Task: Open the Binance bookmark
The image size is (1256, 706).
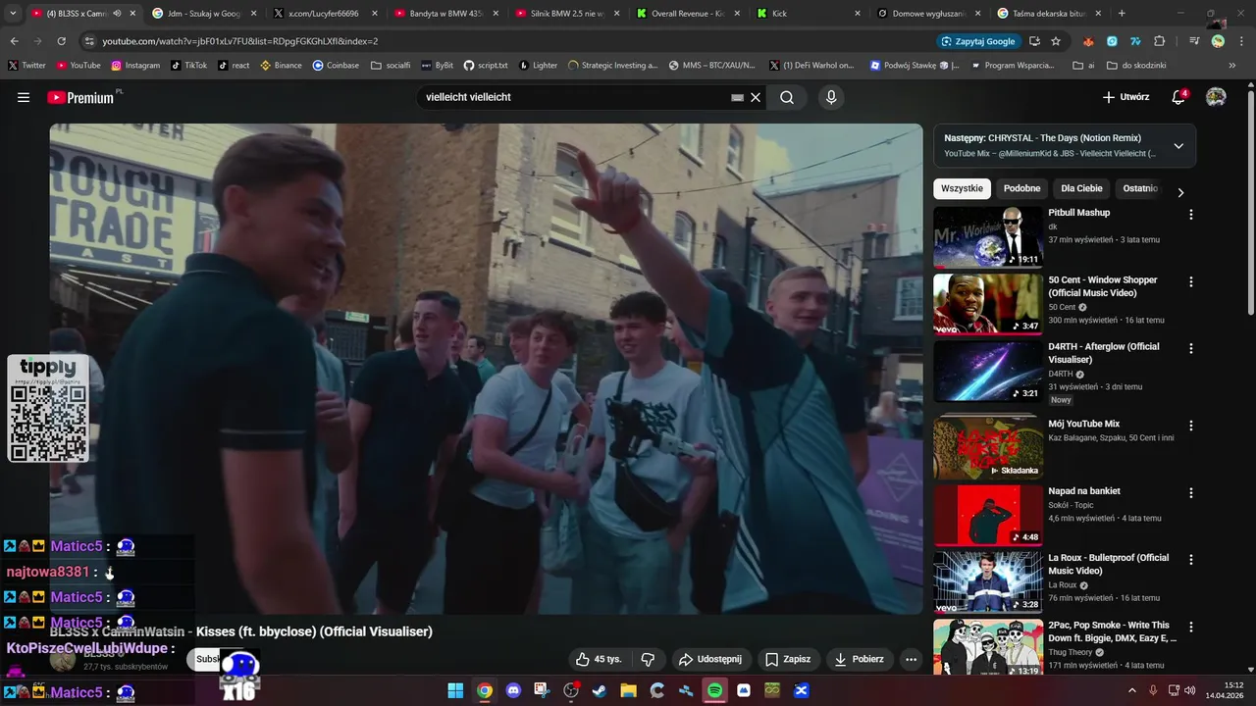Action: pos(281,65)
